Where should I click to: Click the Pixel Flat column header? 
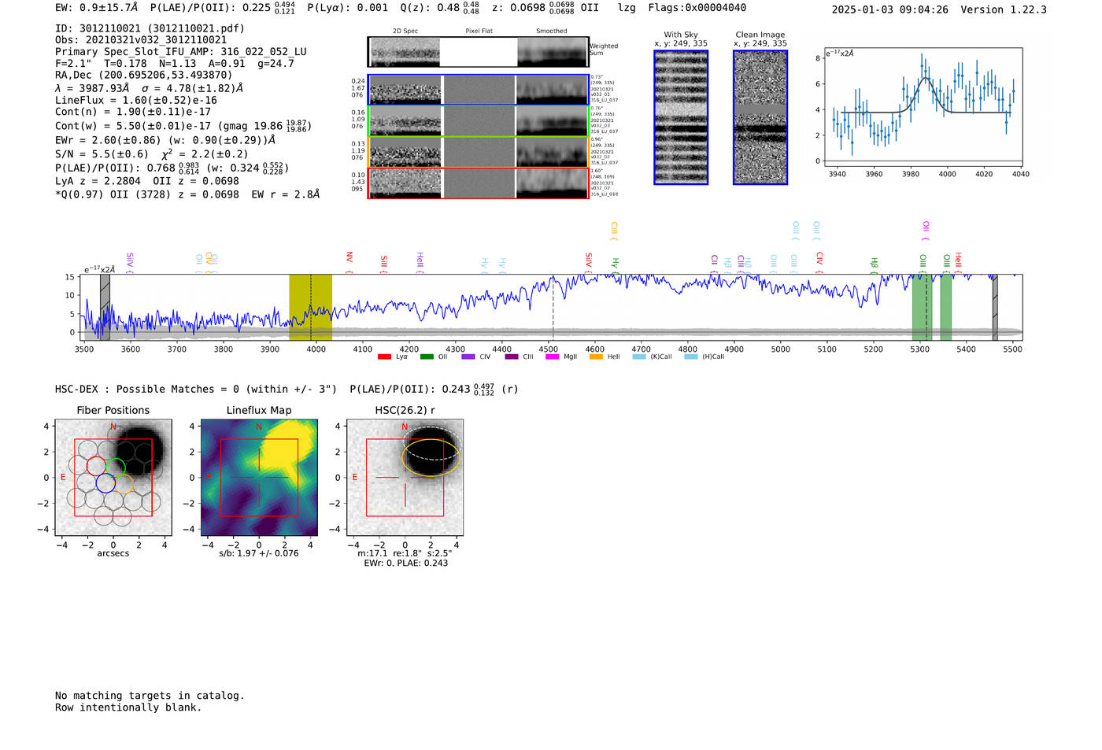479,31
